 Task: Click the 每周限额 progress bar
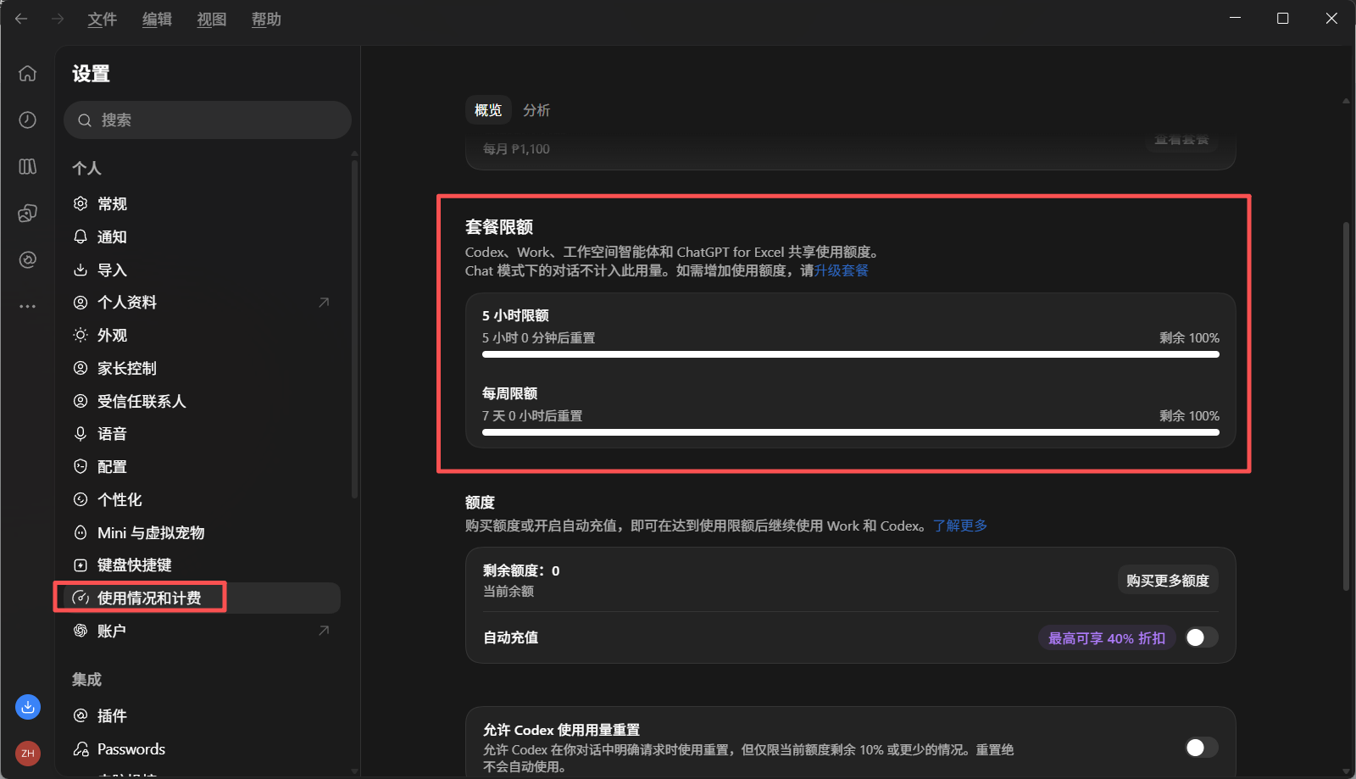851,432
